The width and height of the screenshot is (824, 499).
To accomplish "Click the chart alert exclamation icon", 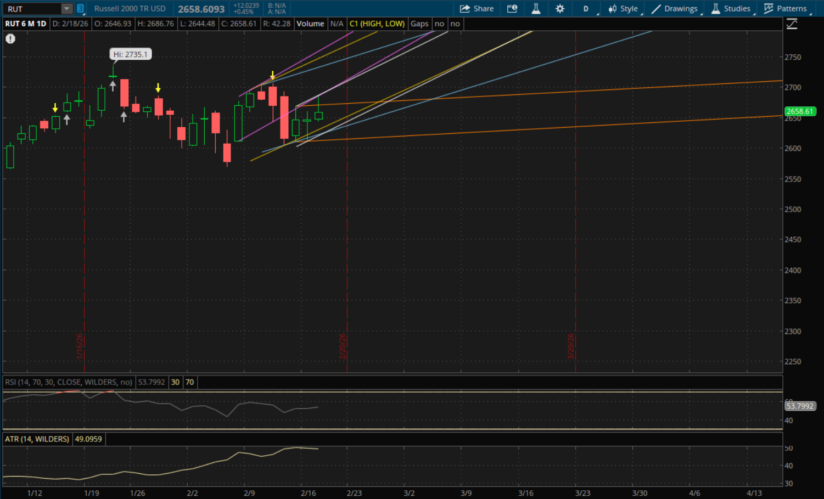I will (x=10, y=39).
